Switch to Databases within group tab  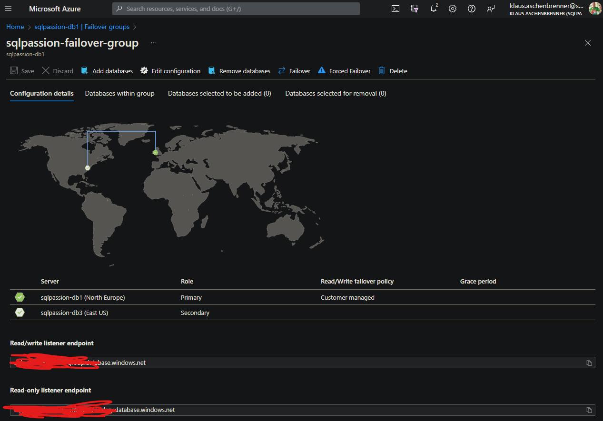click(120, 94)
